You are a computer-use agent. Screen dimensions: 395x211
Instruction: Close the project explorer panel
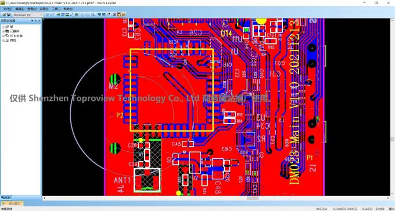coord(39,21)
